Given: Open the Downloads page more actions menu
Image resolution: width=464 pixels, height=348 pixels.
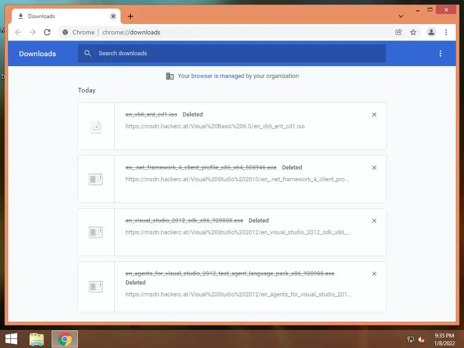Looking at the screenshot, I should [440, 53].
